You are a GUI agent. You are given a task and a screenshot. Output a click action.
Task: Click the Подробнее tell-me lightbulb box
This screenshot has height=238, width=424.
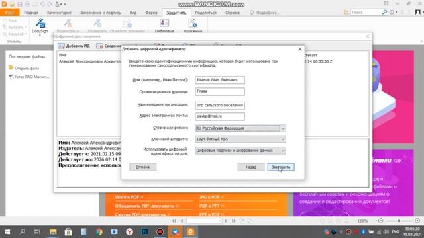click(264, 13)
